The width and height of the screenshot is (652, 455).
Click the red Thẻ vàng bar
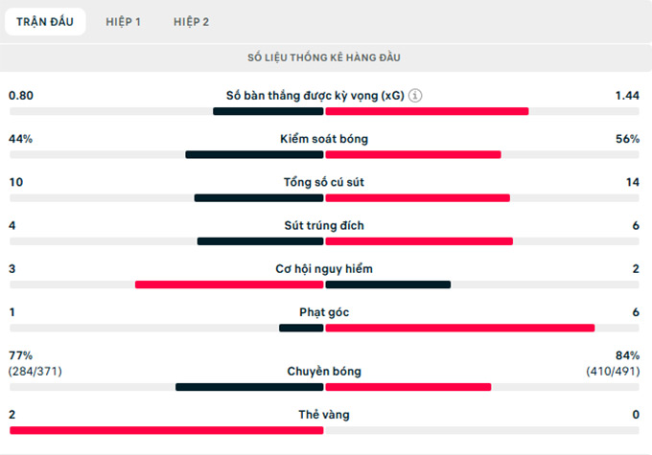point(166,430)
